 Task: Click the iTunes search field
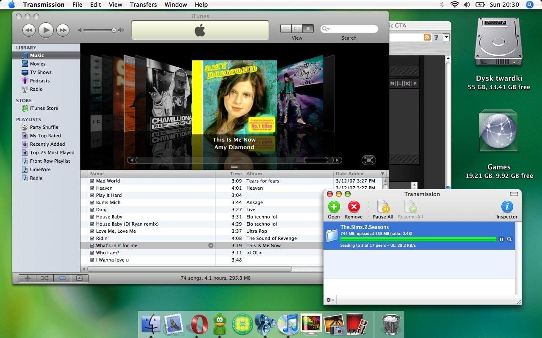pos(349,29)
